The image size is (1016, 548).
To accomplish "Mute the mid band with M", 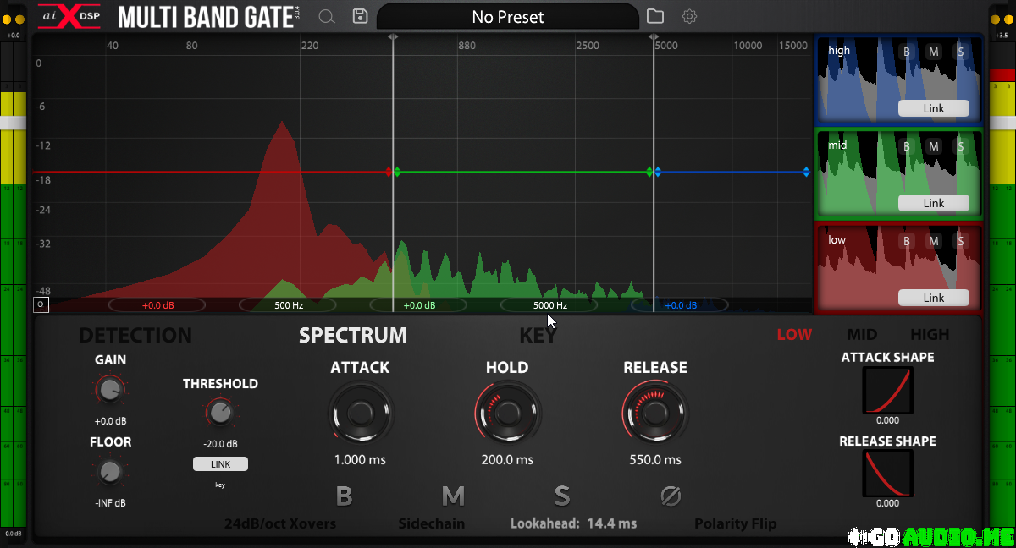I will [934, 146].
